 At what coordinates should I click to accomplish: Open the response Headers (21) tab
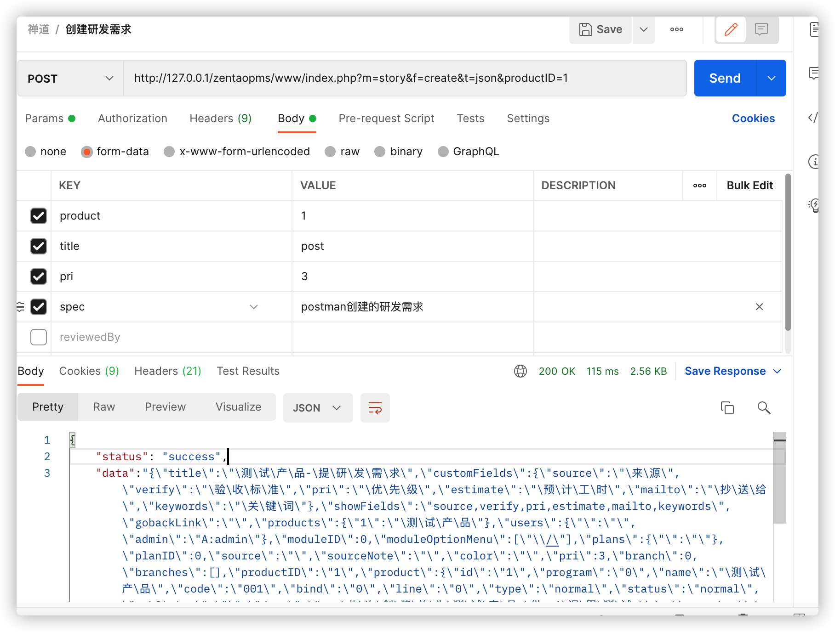pyautogui.click(x=168, y=371)
